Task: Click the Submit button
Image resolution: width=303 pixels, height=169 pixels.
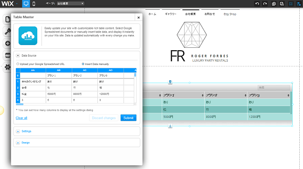Action: tap(129, 118)
